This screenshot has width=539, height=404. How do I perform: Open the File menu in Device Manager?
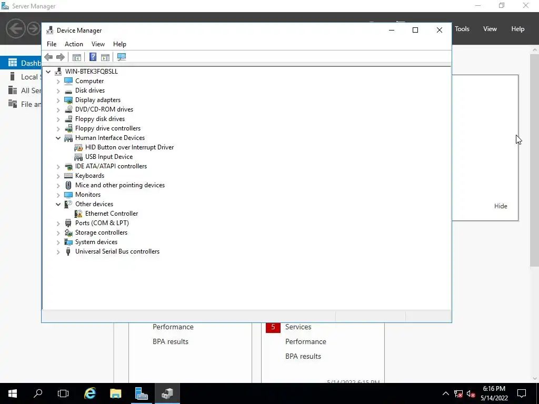pyautogui.click(x=52, y=44)
